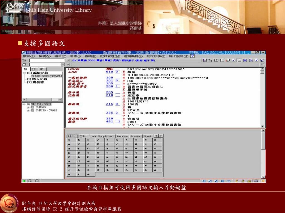The height and width of the screenshot is (213, 285).
Task: Open the first icon tab of left pane
Action: 25,69
